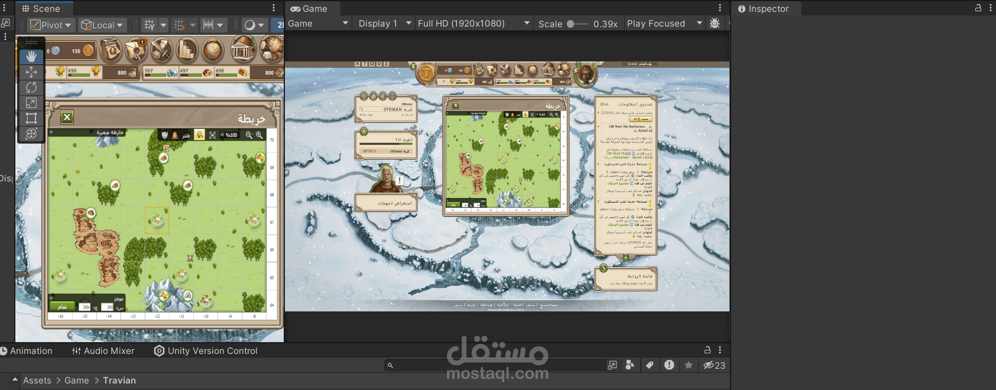Open the Play Focused dropdown
The width and height of the screenshot is (996, 390).
(665, 24)
